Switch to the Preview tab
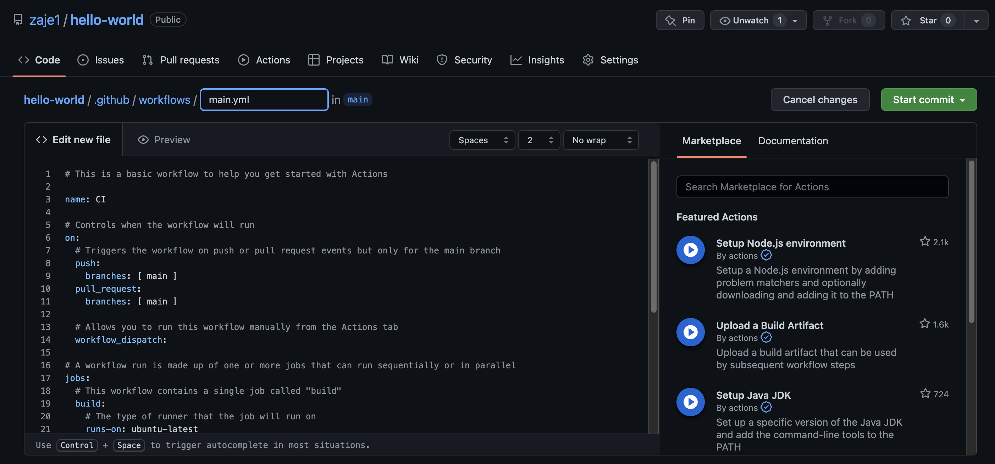Viewport: 995px width, 464px height. coord(164,140)
